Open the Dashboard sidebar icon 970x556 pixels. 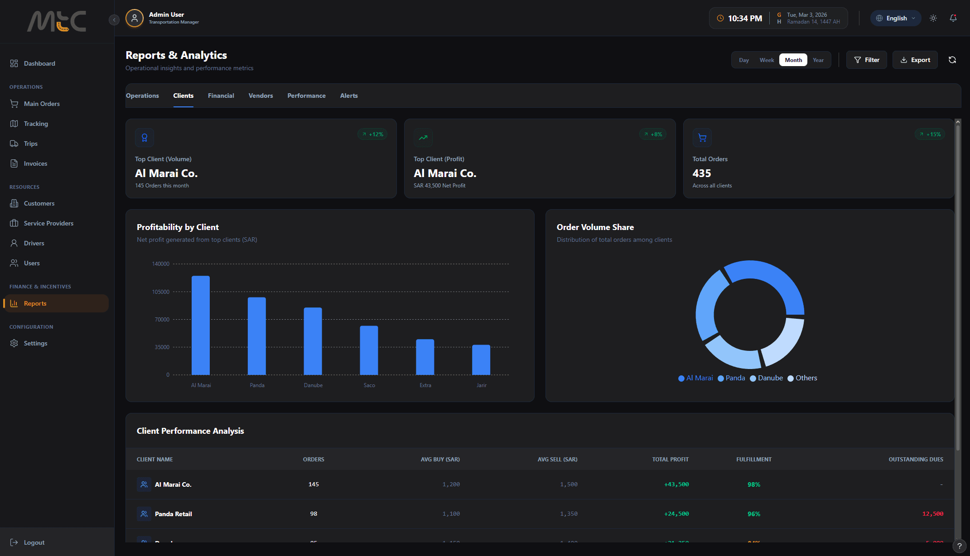point(14,63)
